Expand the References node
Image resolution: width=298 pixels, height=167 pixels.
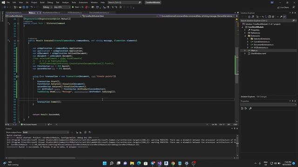[245, 33]
